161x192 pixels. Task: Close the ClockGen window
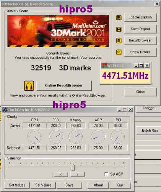[130, 110]
